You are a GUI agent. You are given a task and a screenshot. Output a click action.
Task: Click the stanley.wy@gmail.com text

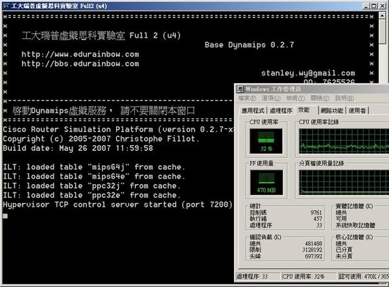point(308,73)
